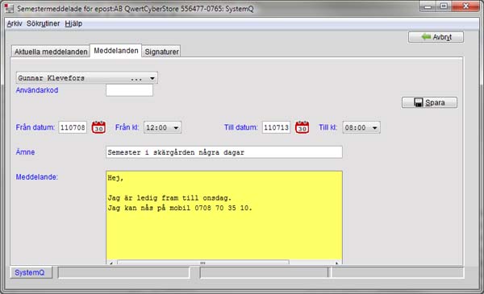Screen dimensions: 484x294
Task: Click the Ämne subject text field
Action: click(x=224, y=152)
